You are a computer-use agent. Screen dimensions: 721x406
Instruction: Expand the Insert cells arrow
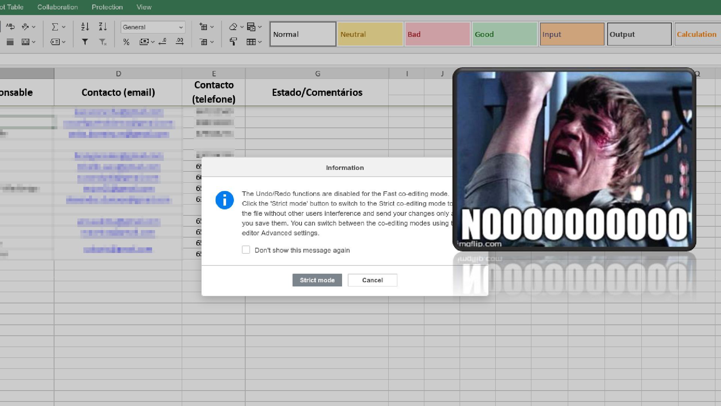[x=212, y=27]
